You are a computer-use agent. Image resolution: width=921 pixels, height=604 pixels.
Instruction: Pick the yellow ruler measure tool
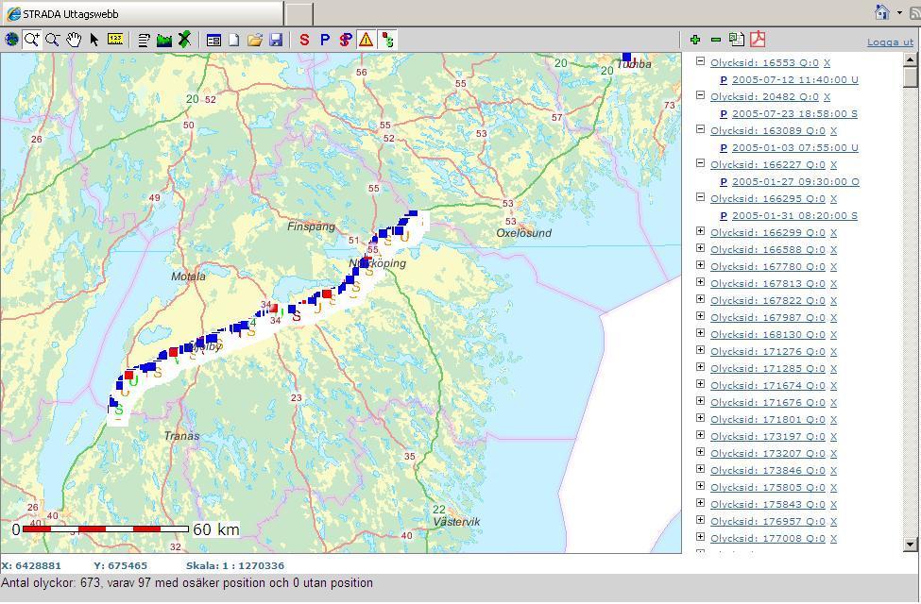click(115, 40)
